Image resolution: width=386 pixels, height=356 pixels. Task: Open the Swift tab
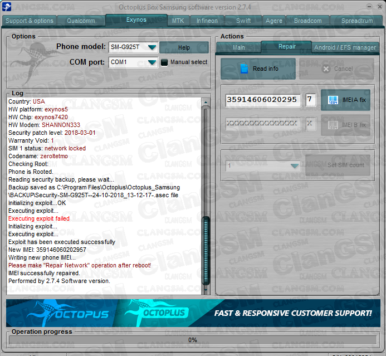tap(243, 21)
